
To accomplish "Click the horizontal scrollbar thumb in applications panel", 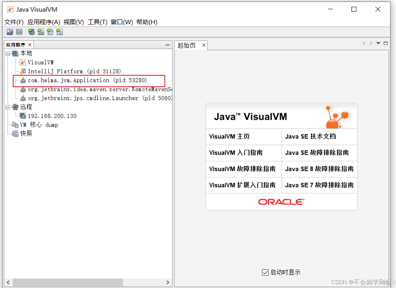I will (x=68, y=282).
